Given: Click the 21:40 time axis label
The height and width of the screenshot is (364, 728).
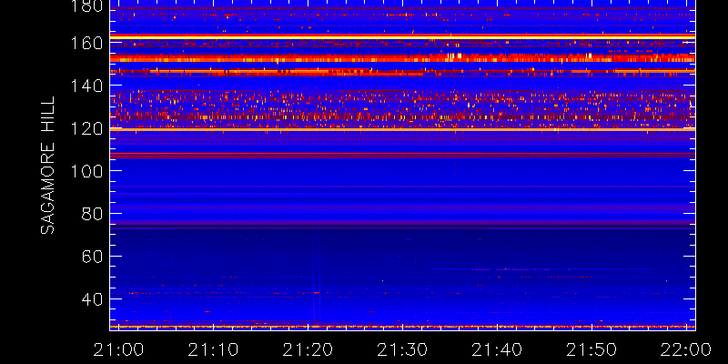Looking at the screenshot, I should click(x=497, y=349).
